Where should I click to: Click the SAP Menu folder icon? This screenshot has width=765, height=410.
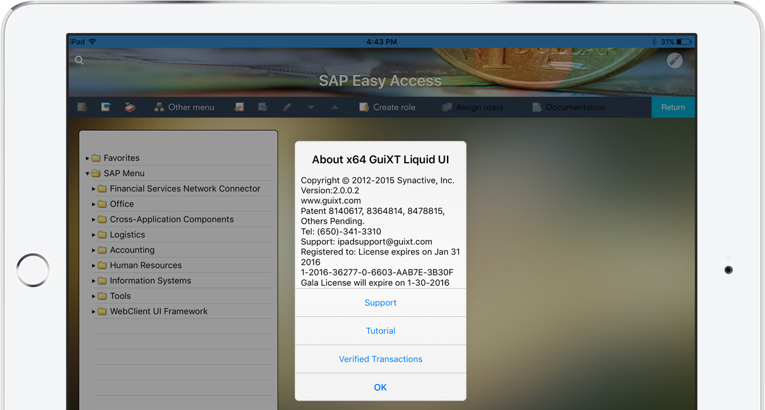[x=96, y=174]
